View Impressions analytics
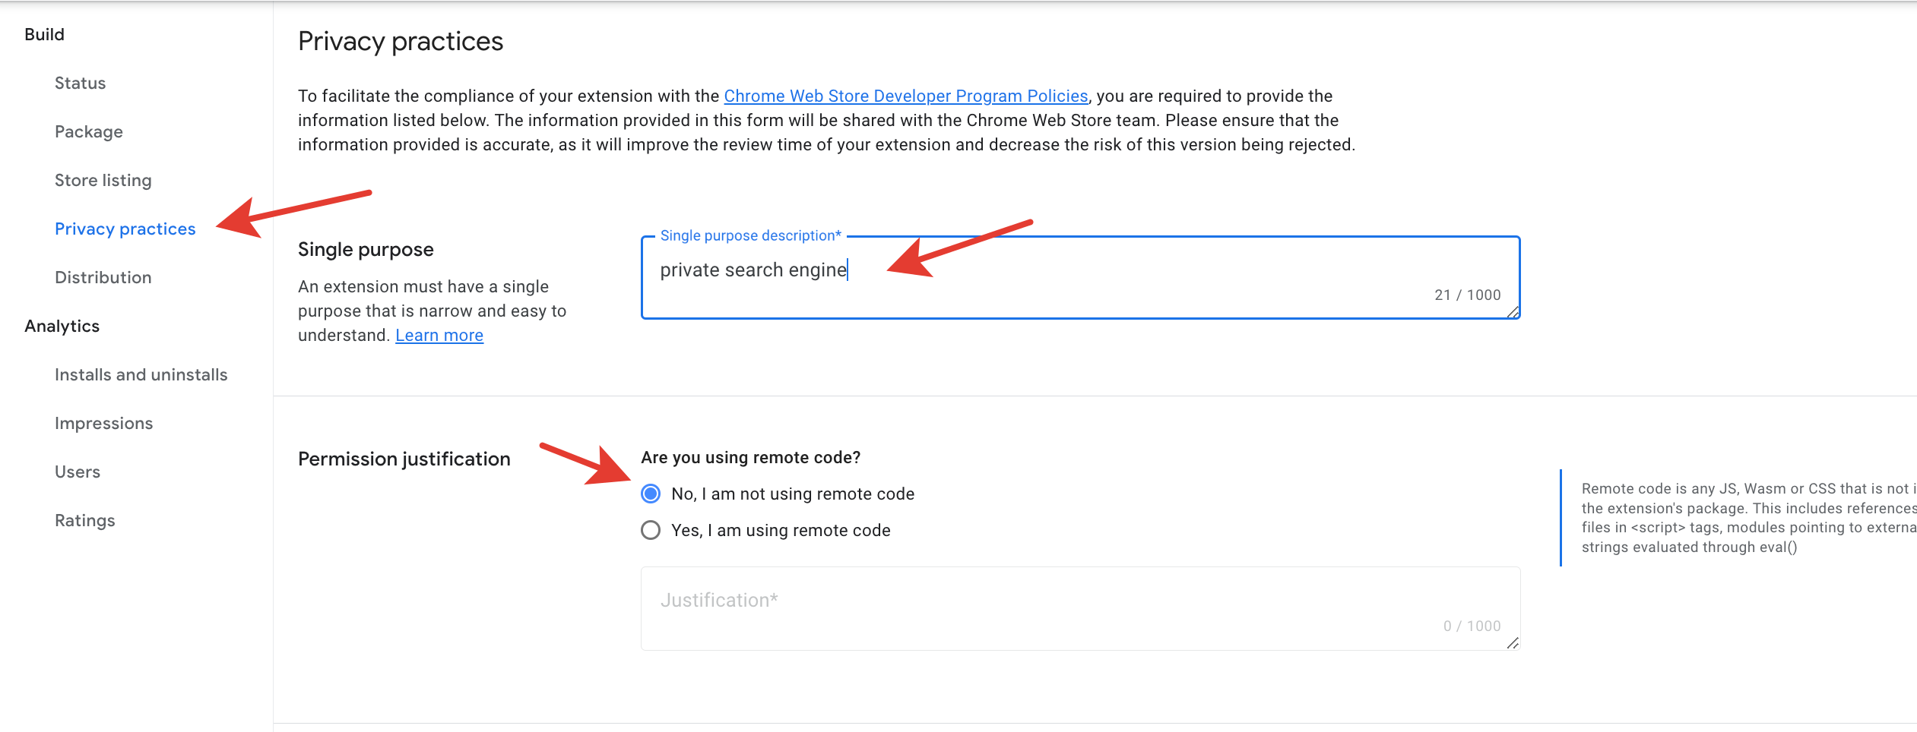The image size is (1917, 732). click(103, 423)
